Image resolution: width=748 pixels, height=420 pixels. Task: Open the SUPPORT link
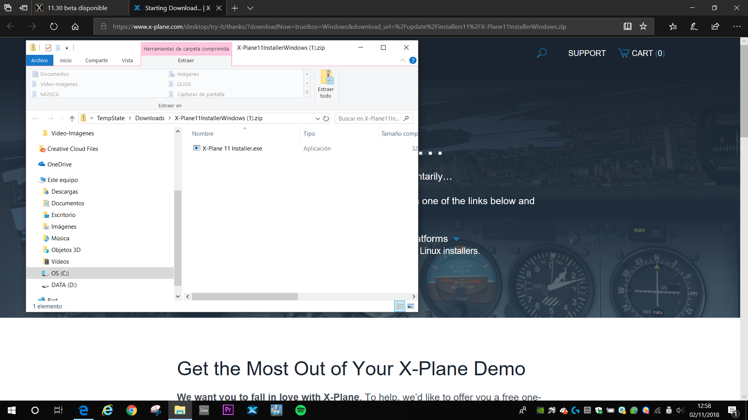tap(587, 53)
